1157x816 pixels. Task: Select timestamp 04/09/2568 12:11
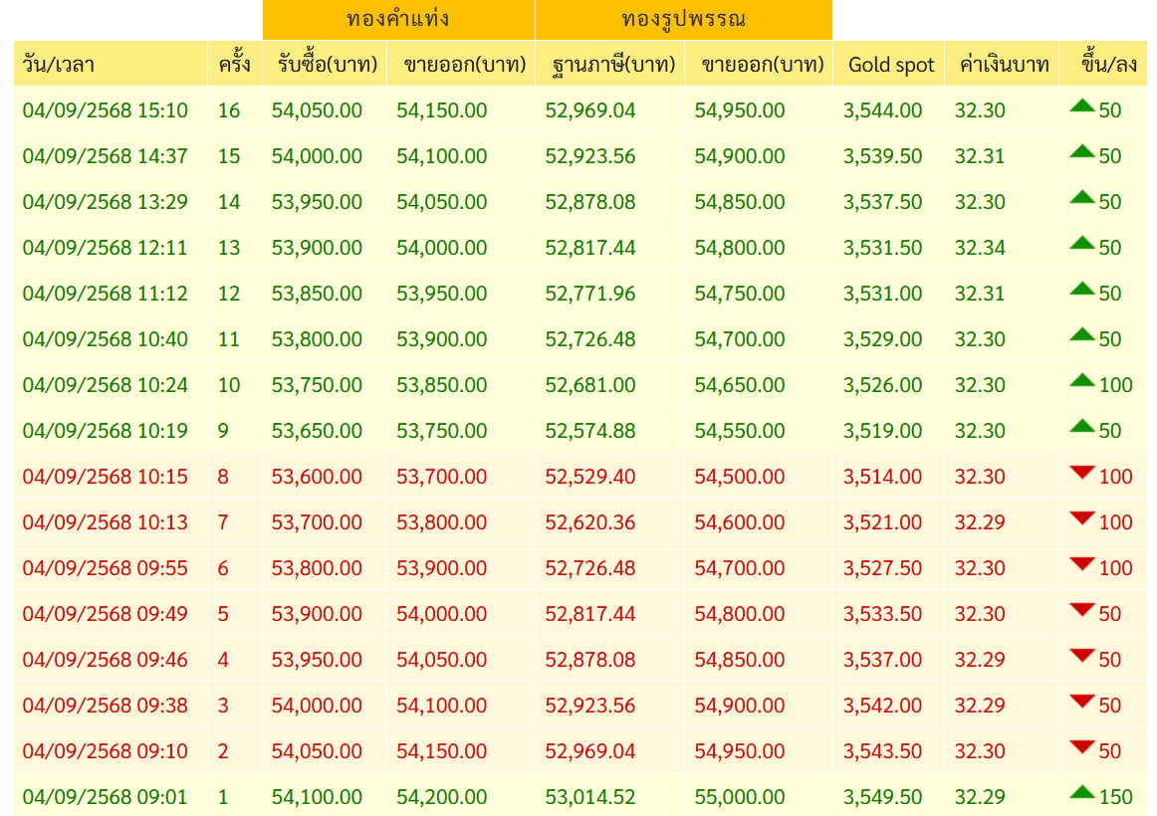pos(105,248)
